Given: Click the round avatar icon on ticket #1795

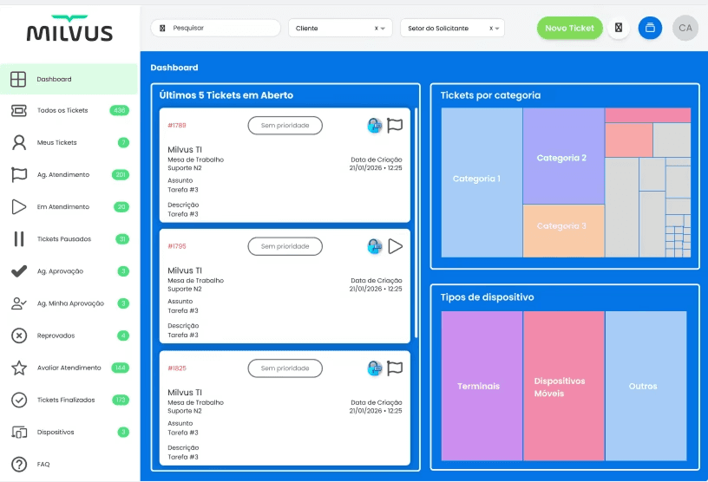Looking at the screenshot, I should pyautogui.click(x=375, y=246).
